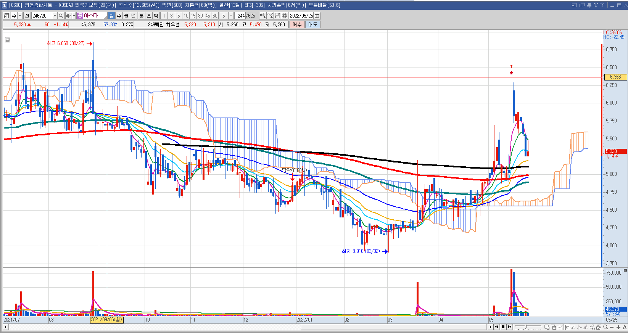Viewport: 628px width, 333px height.
Task: Click the duplicate window icon in title bar
Action: (582, 5)
